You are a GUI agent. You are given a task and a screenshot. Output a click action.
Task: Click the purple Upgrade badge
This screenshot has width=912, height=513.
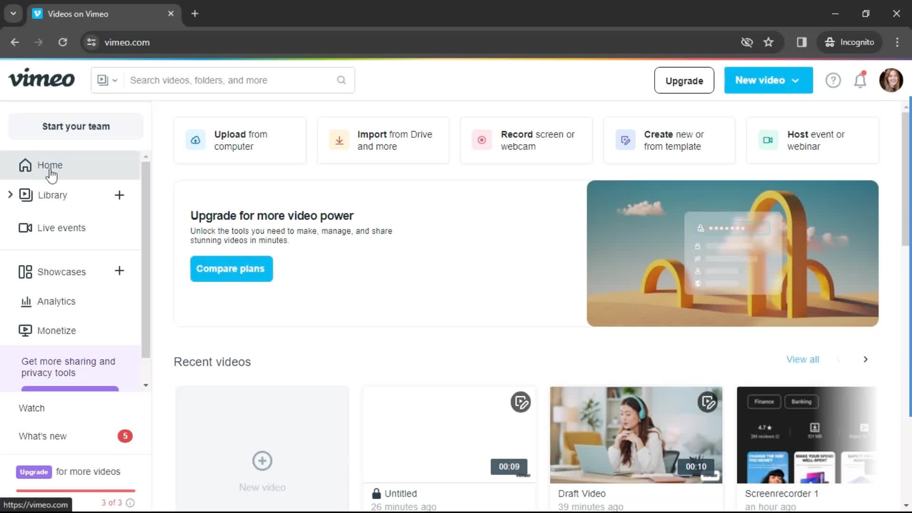pyautogui.click(x=34, y=472)
